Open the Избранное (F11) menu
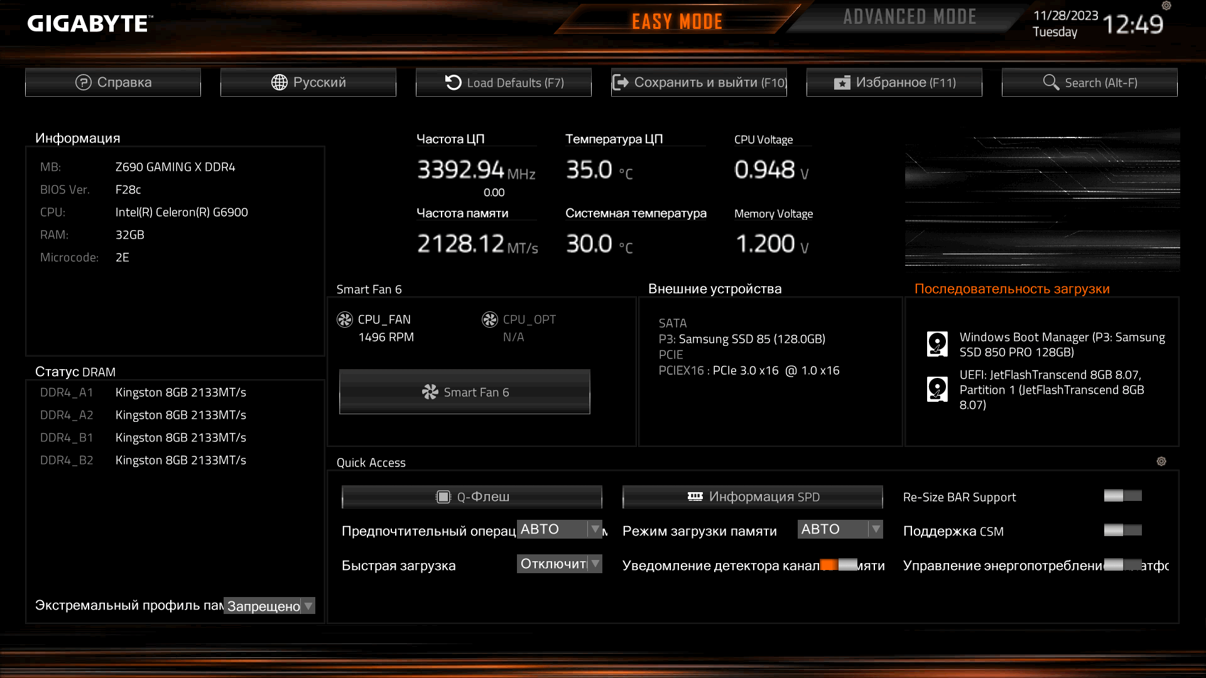 pos(894,82)
